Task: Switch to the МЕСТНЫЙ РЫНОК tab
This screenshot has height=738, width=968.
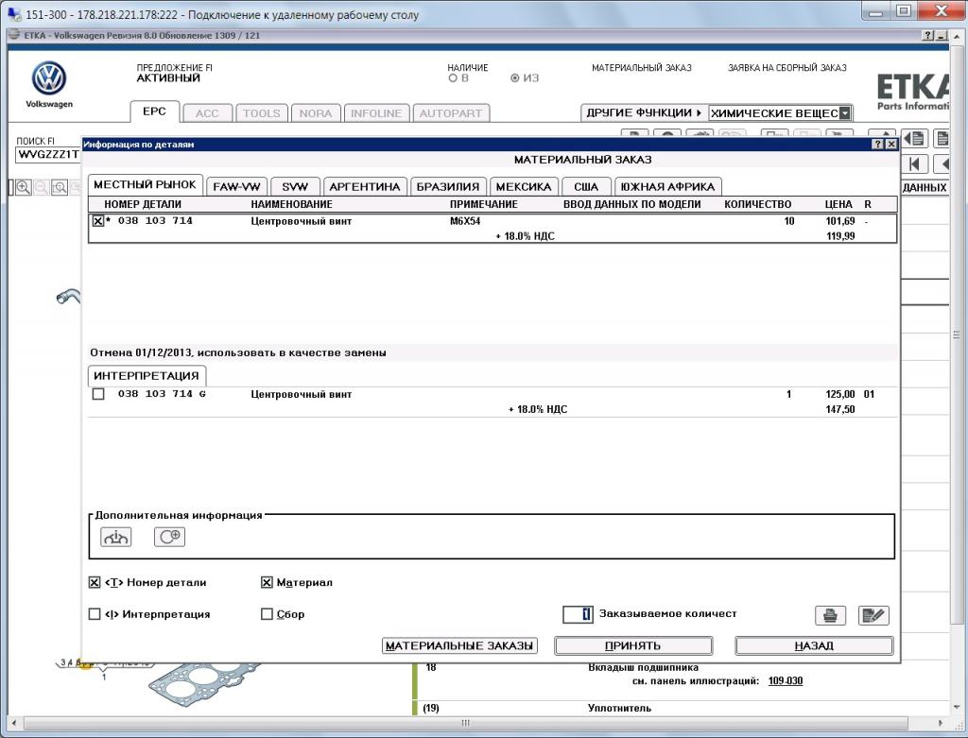Action: click(145, 184)
